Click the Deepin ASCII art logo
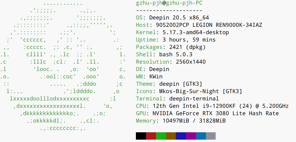Viewport: 296px width, 142px height. coord(63,66)
